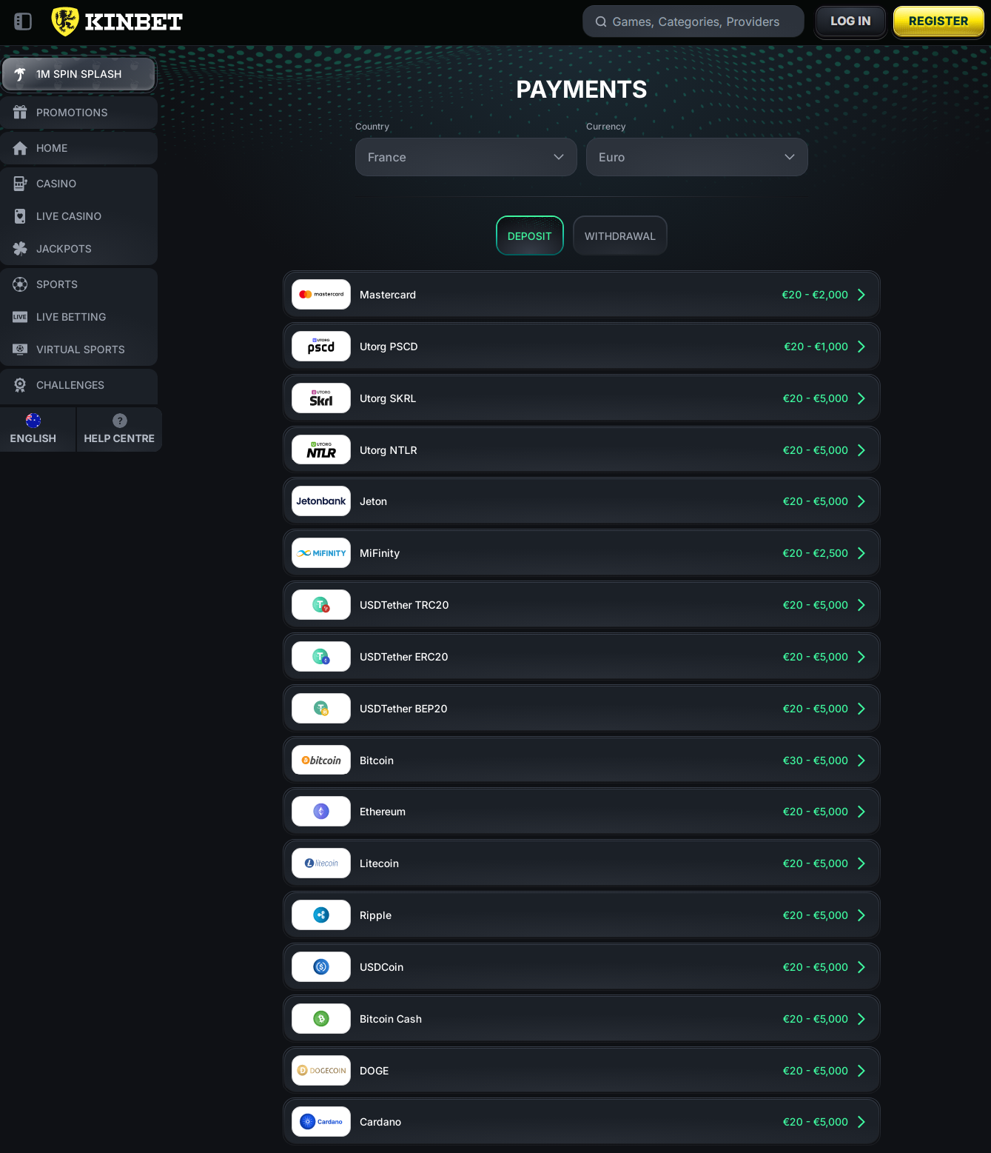Click the "Utorg SKRL" method name
The width and height of the screenshot is (991, 1153).
click(388, 398)
